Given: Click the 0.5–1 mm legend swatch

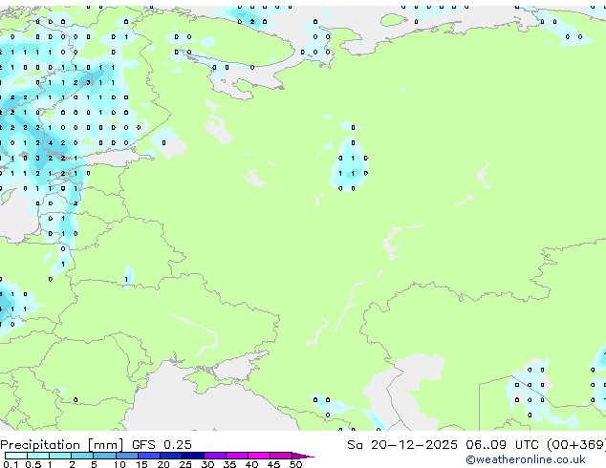Looking at the screenshot, I should [x=38, y=456].
